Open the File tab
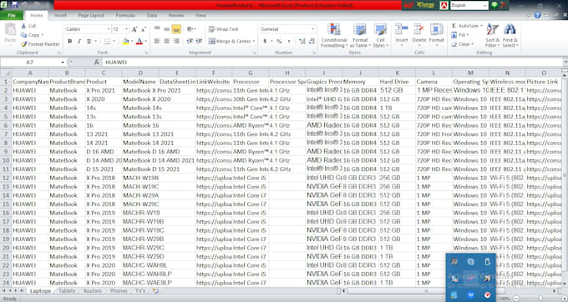 12,16
